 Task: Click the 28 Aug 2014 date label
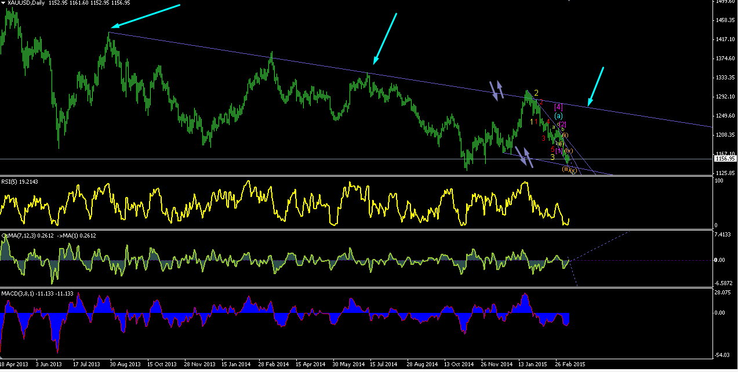[x=421, y=364]
